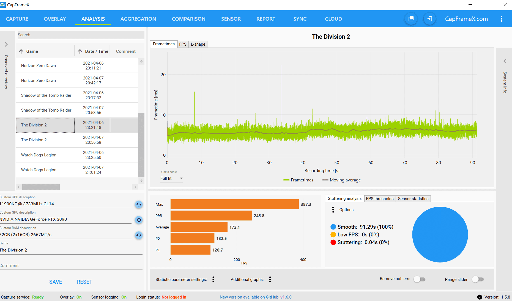Sort records by Game column arrow
This screenshot has width=512, height=301.
pyautogui.click(x=21, y=51)
